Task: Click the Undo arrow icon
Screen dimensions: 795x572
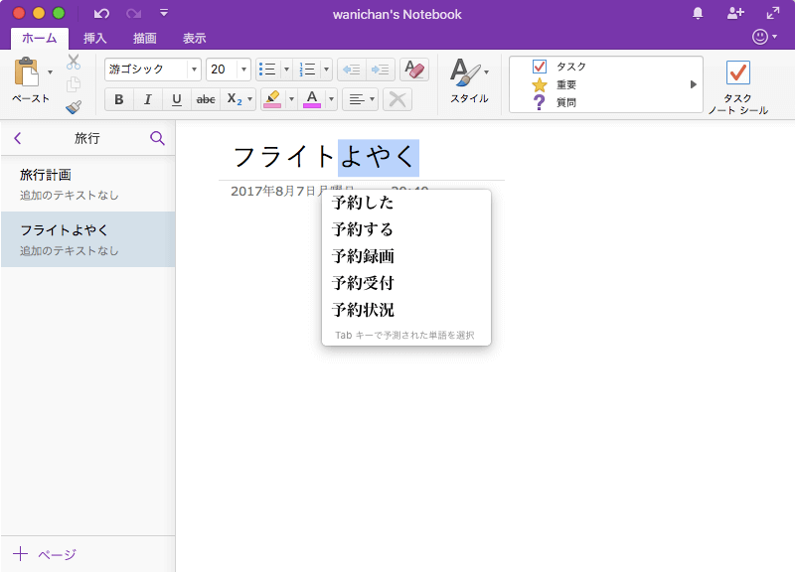Action: pos(101,14)
